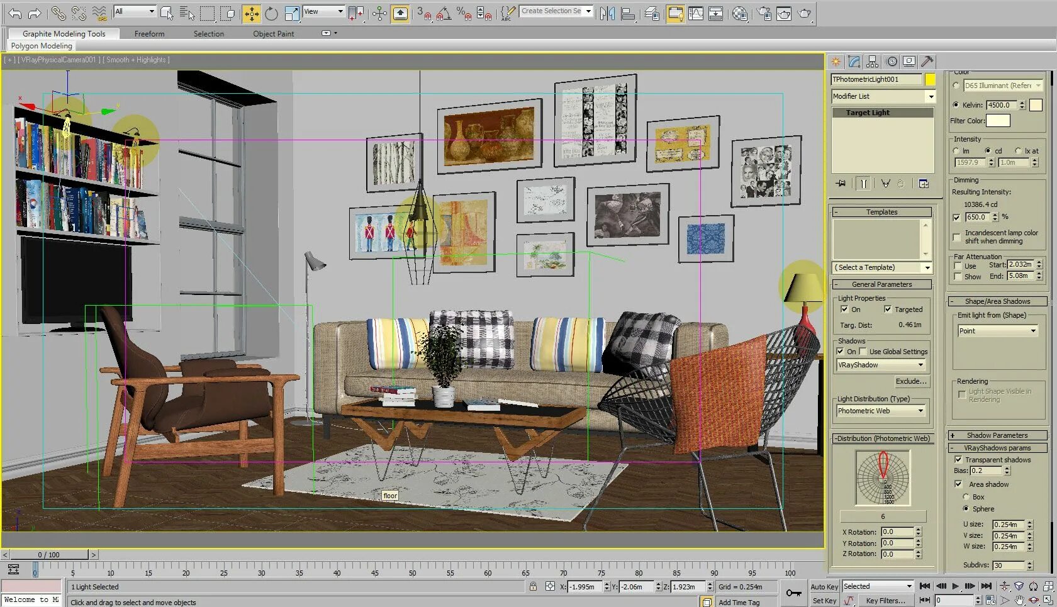Select the Box area shadow option

[966, 497]
